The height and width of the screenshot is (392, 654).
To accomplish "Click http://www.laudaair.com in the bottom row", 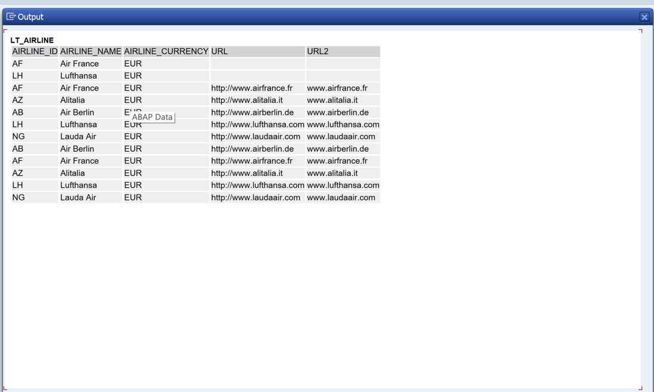I will 256,197.
